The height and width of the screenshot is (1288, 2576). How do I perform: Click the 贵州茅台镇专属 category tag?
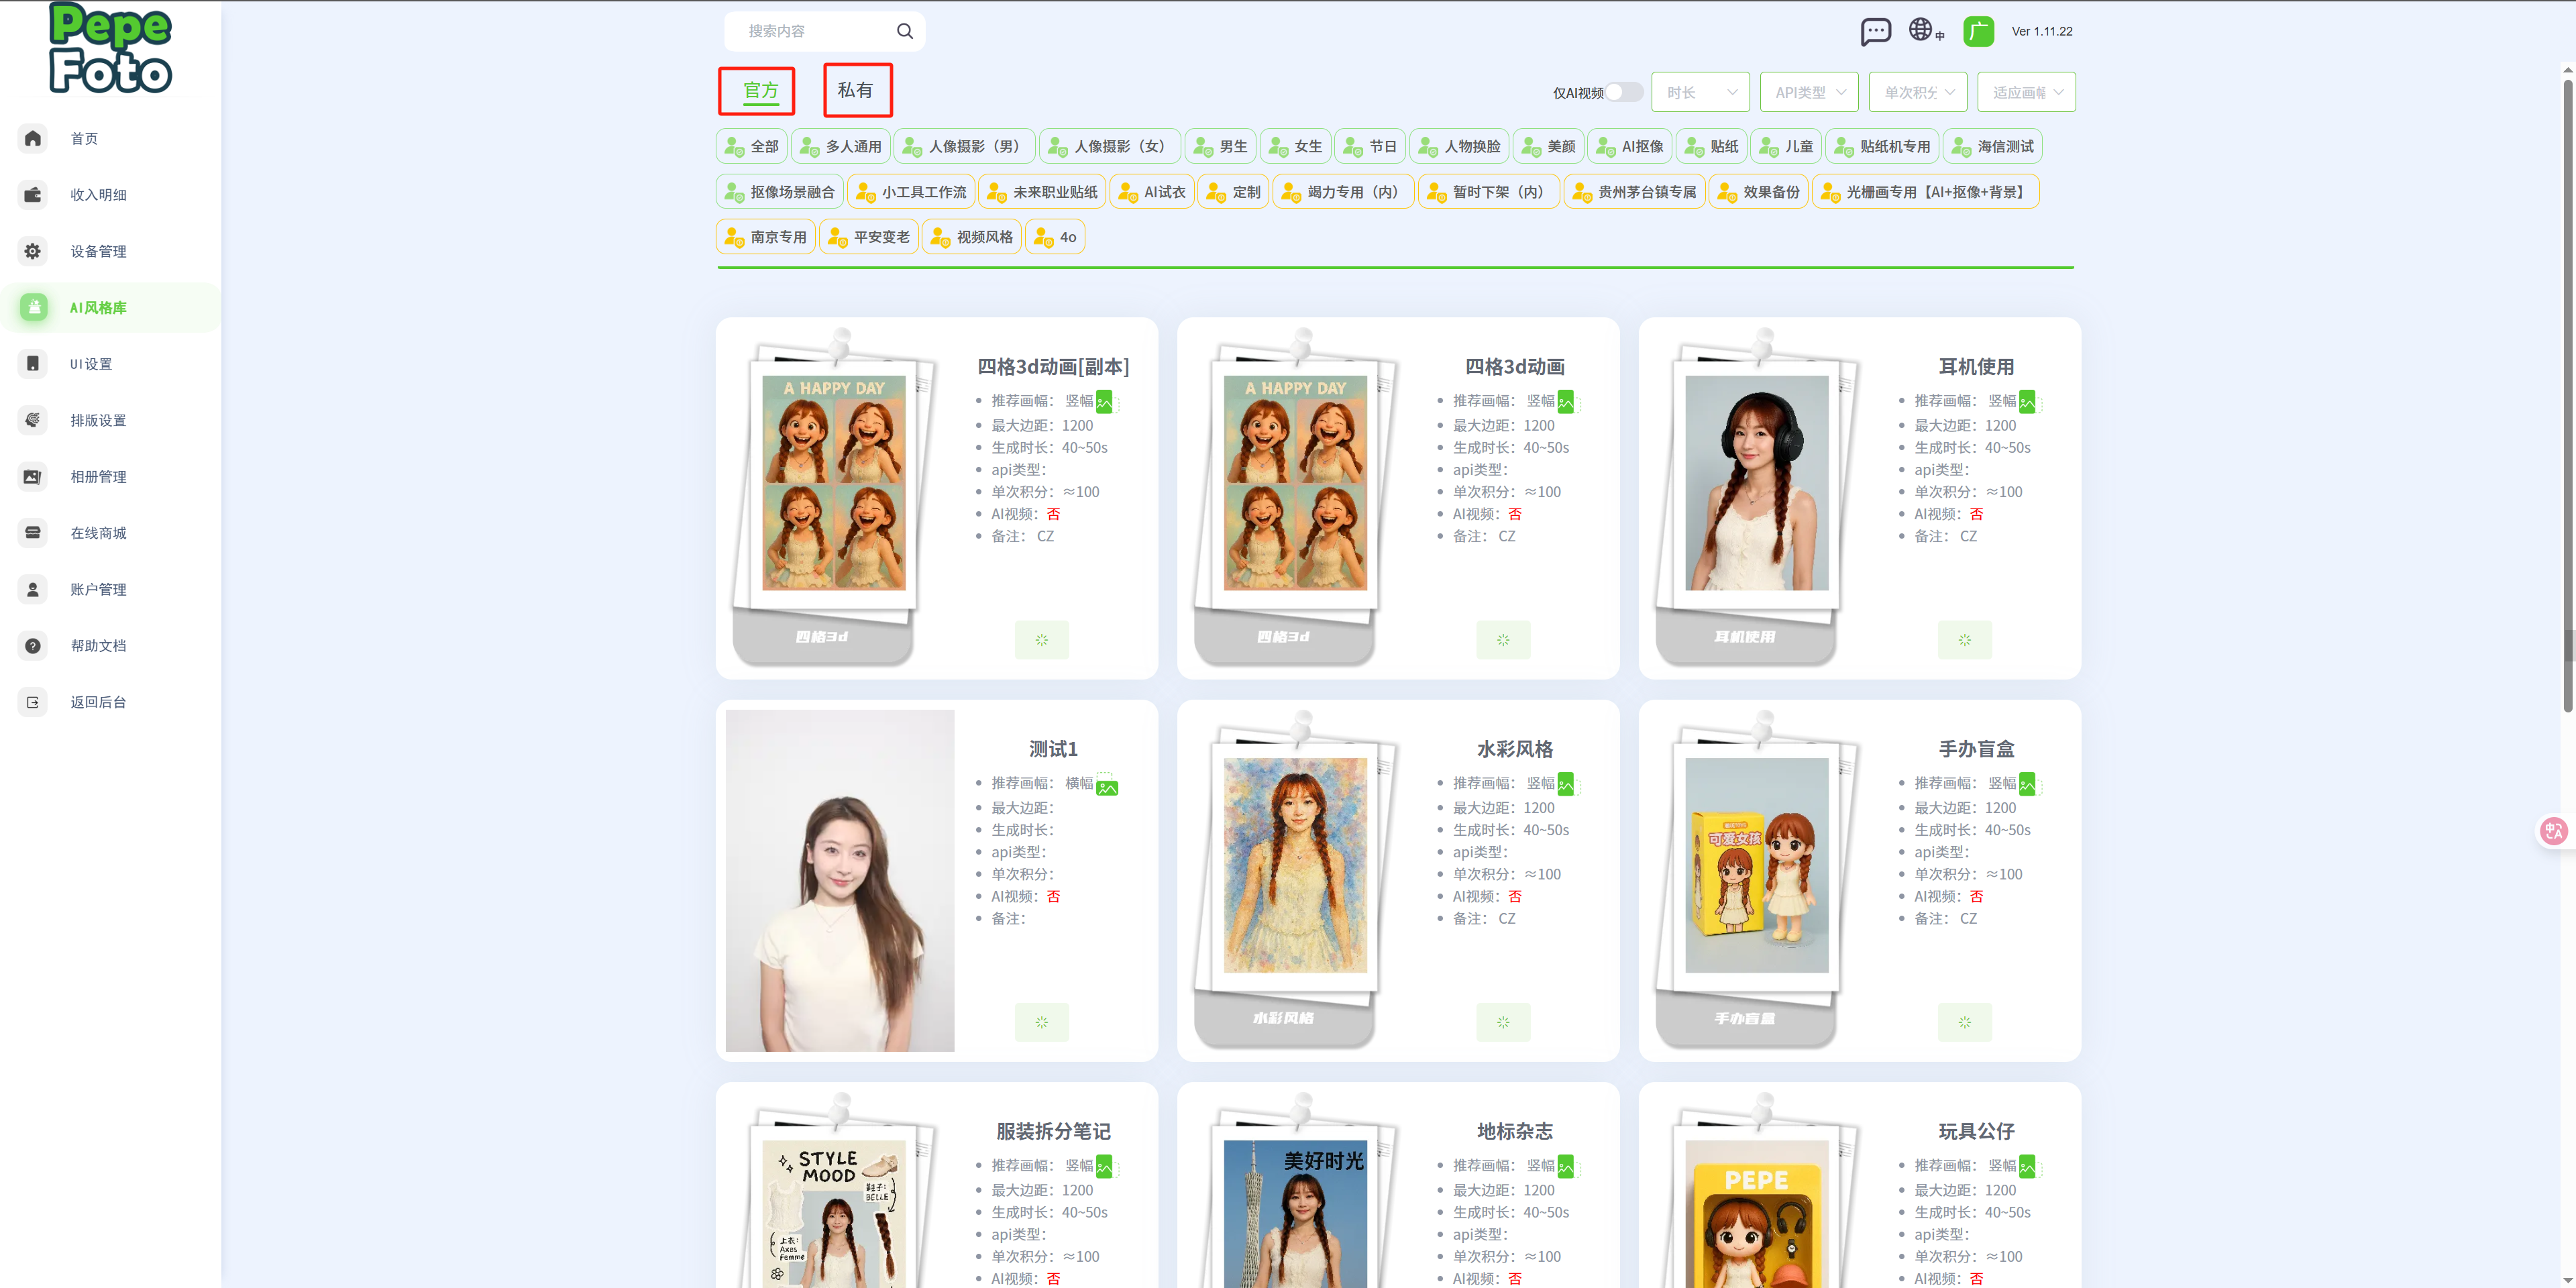point(1634,191)
